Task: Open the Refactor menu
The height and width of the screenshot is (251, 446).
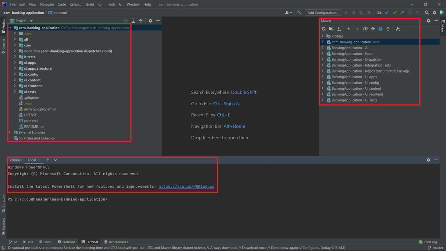Action: pos(76,4)
